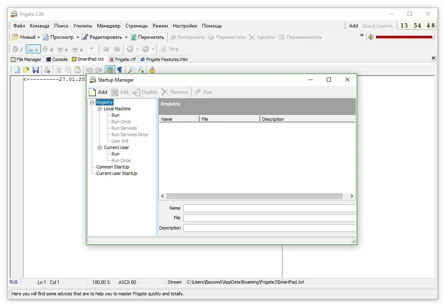This screenshot has width=444, height=305.
Task: Toggle the paragraph marks (¶) button
Action: pos(120,70)
